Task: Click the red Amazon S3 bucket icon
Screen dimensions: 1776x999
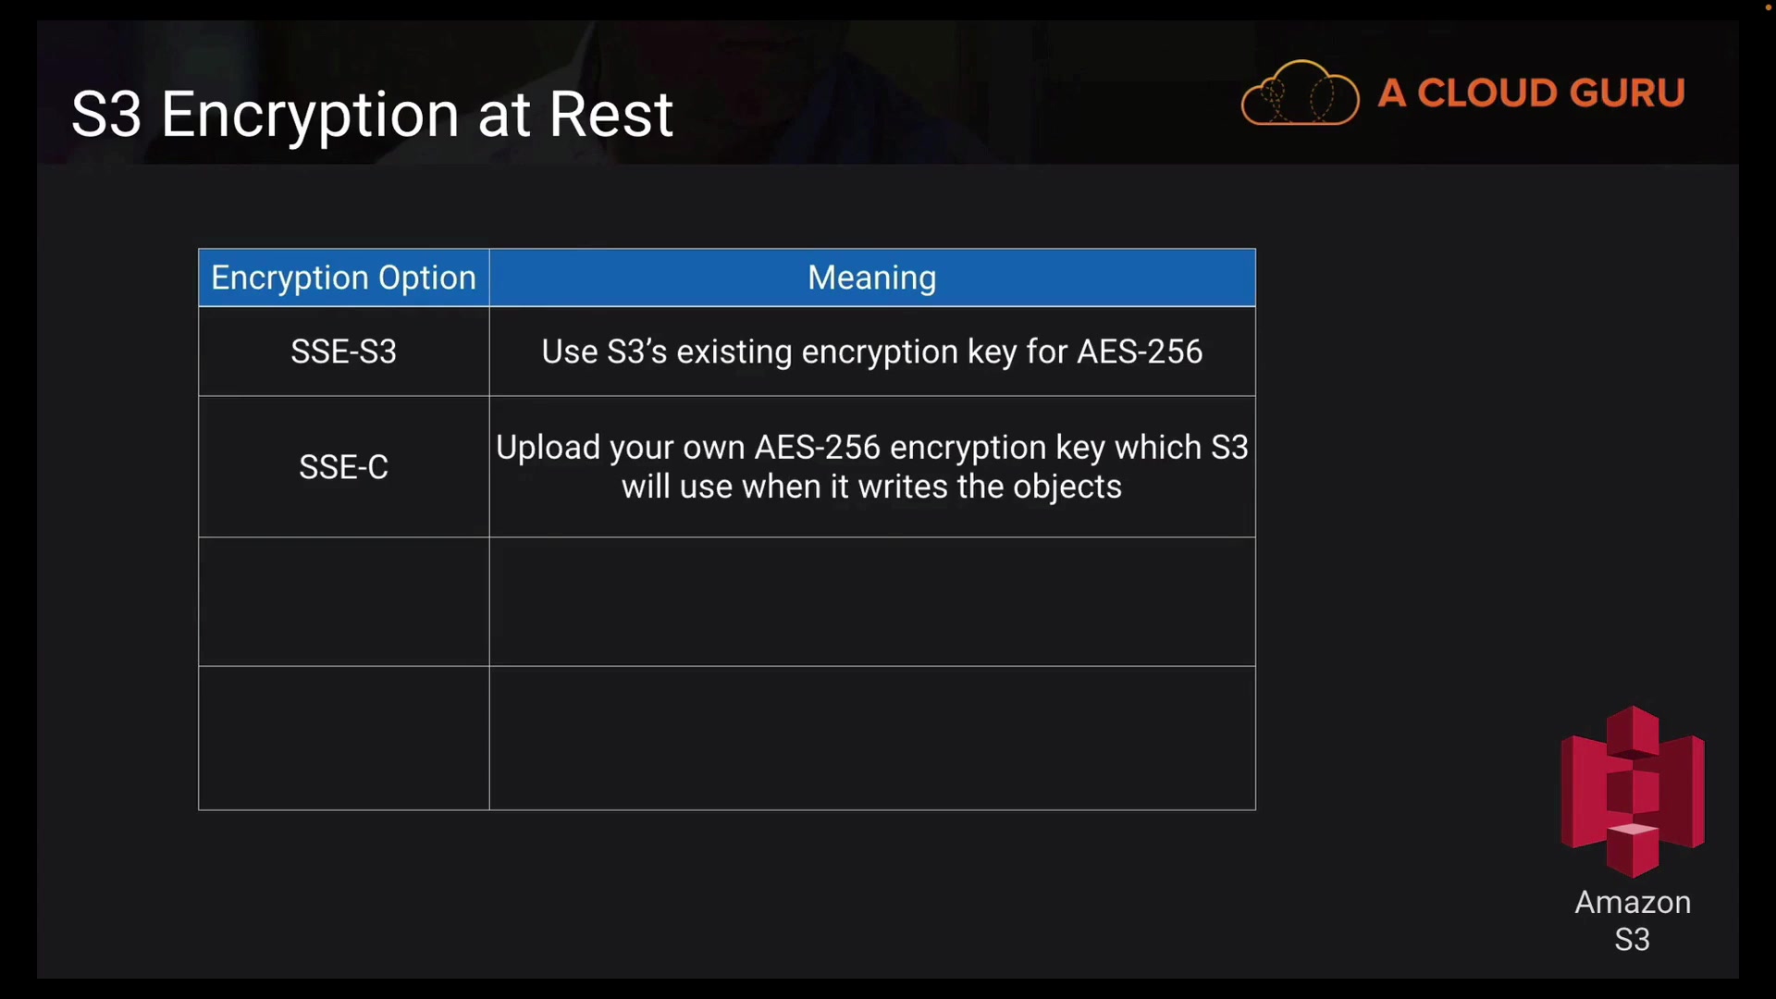Action: click(1633, 792)
